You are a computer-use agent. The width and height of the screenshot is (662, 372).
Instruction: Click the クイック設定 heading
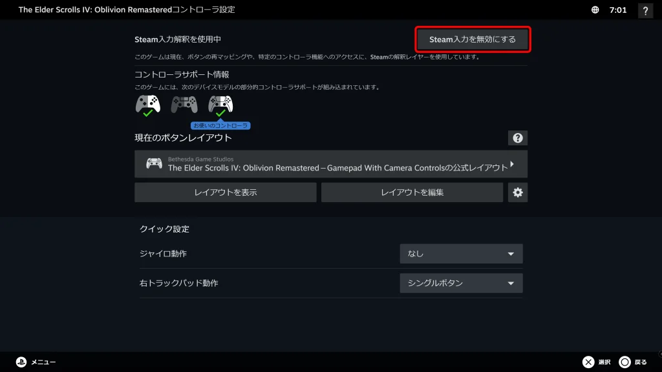(164, 229)
